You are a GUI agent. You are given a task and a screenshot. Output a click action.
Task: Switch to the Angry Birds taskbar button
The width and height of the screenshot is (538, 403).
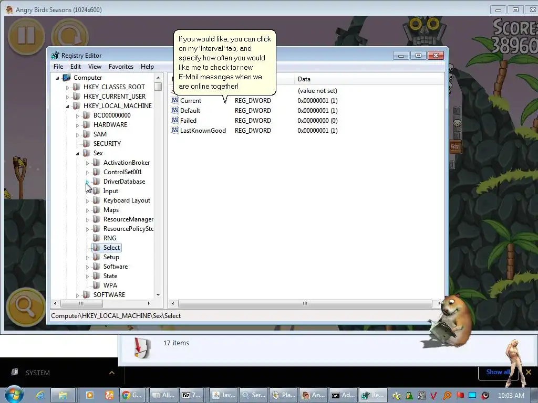pos(313,395)
